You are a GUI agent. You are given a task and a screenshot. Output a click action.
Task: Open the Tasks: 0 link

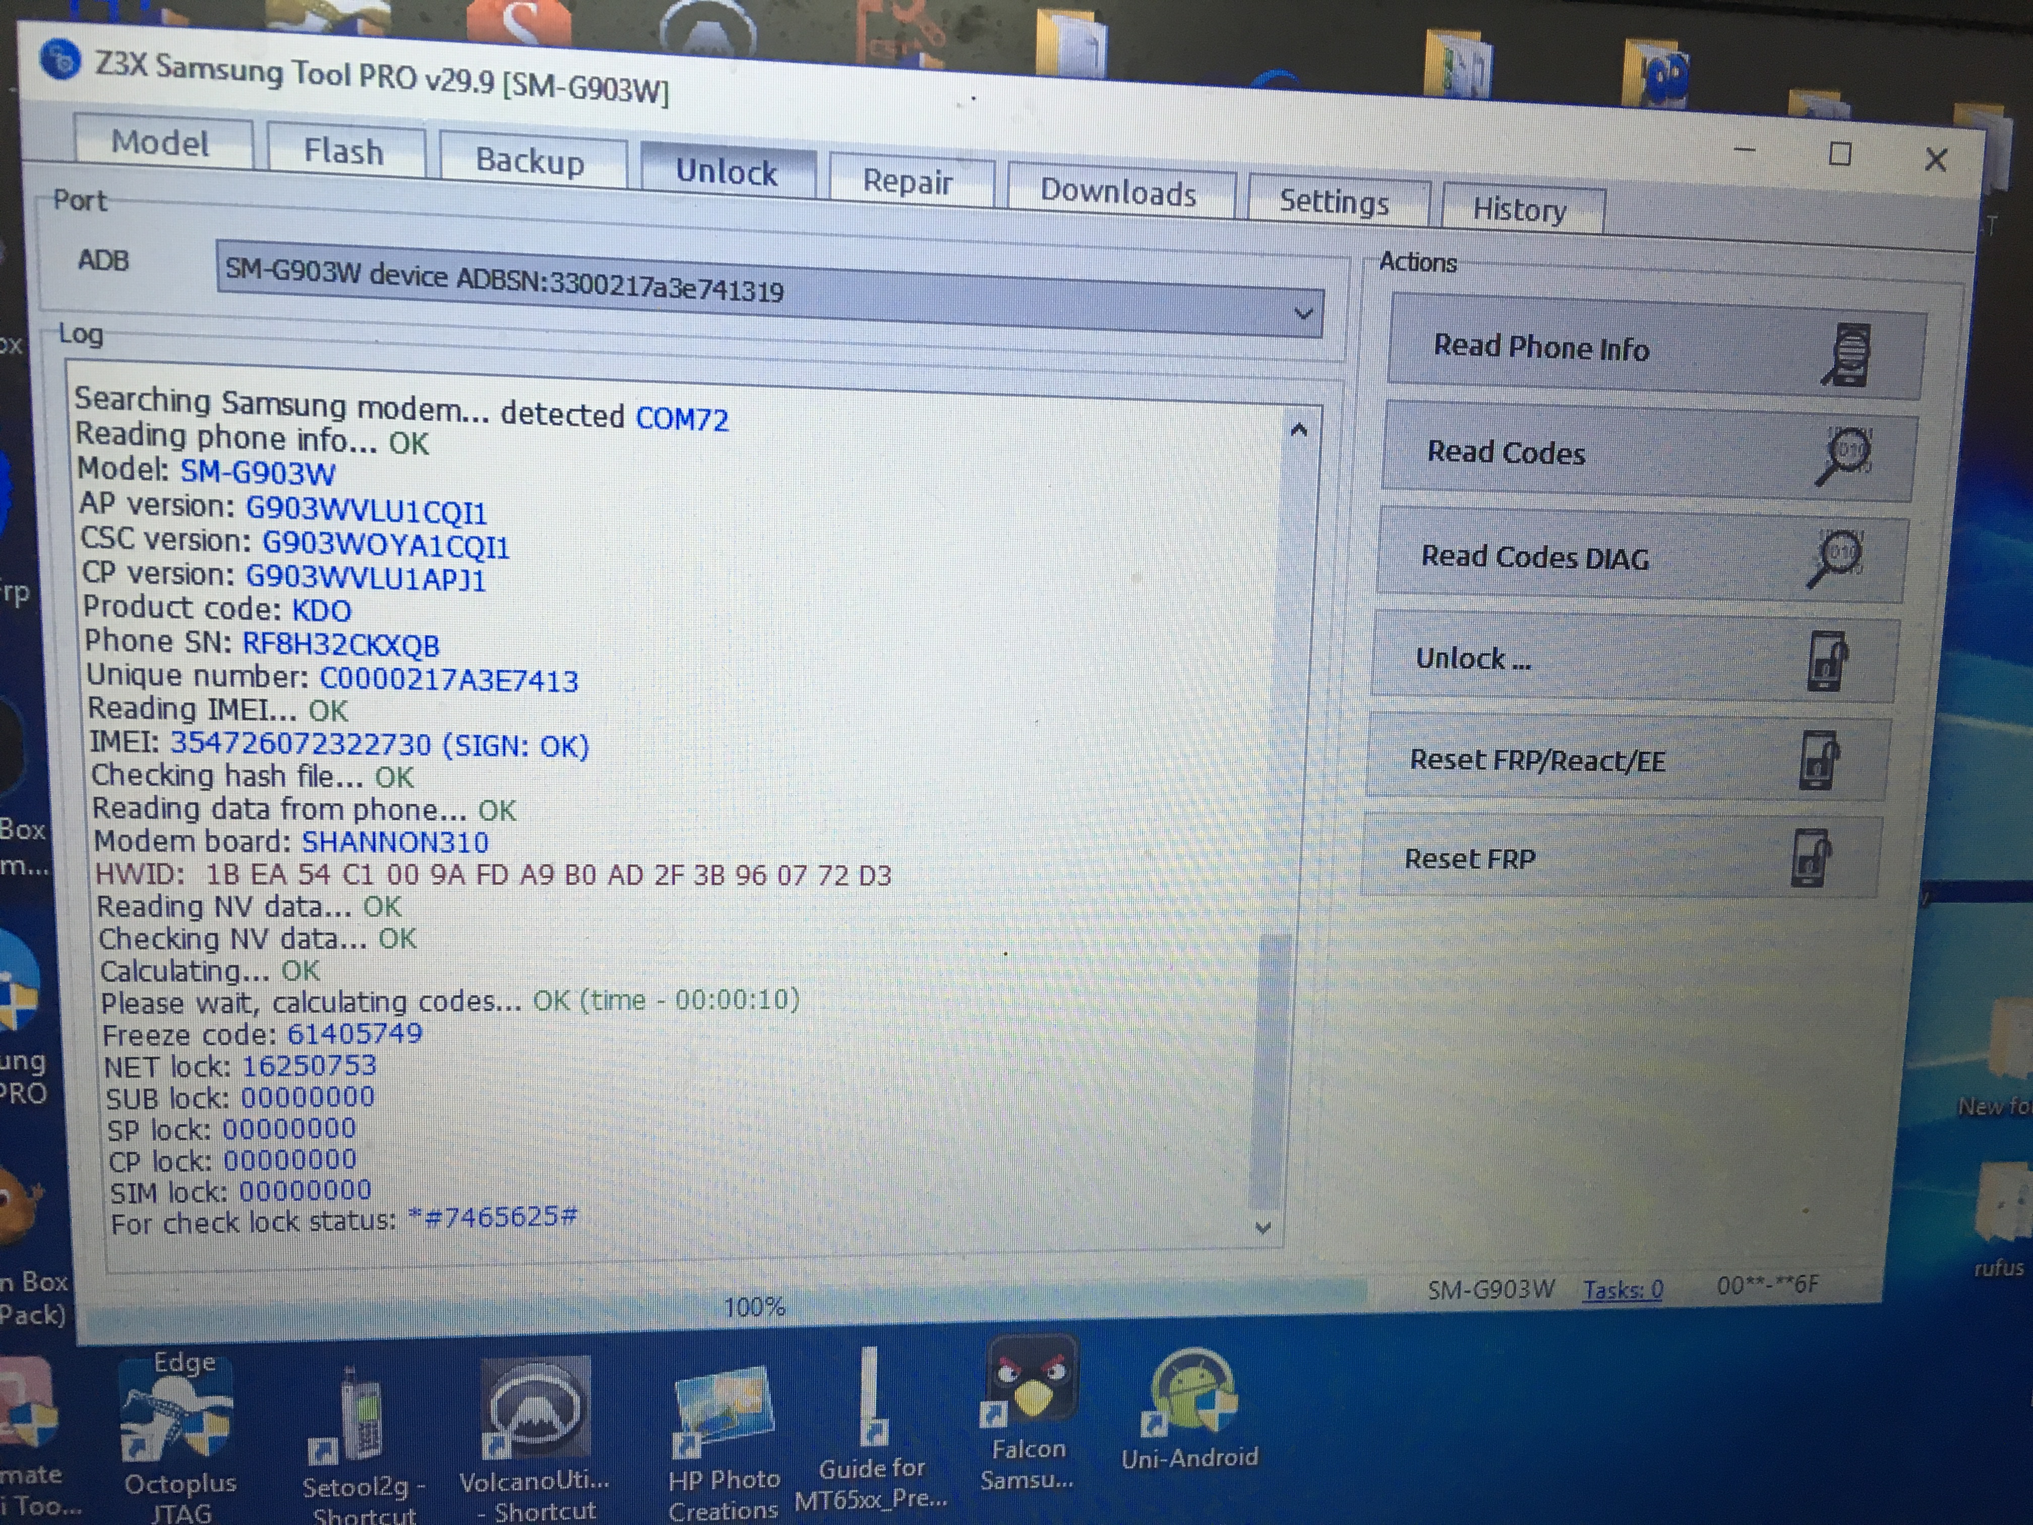1622,1289
